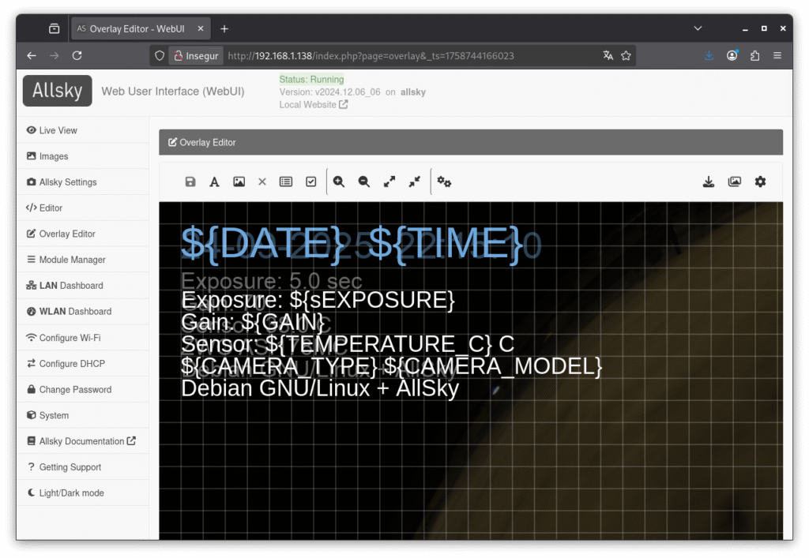Image resolution: width=809 pixels, height=558 pixels.
Task: Click the zoom in magnifier
Action: [339, 182]
